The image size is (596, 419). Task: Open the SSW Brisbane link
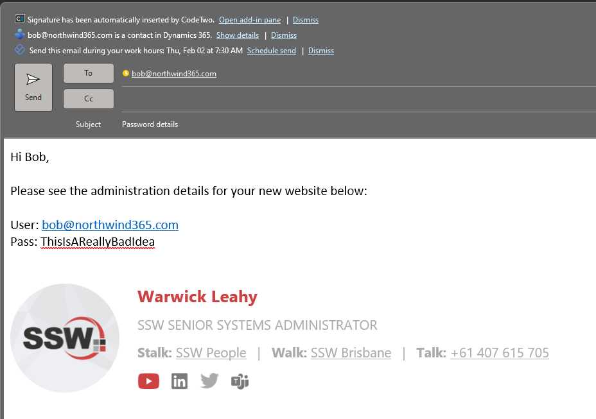(x=351, y=353)
